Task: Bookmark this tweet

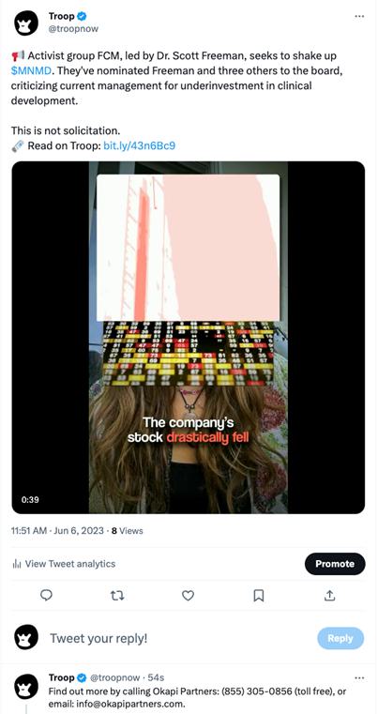Action: coord(259,595)
